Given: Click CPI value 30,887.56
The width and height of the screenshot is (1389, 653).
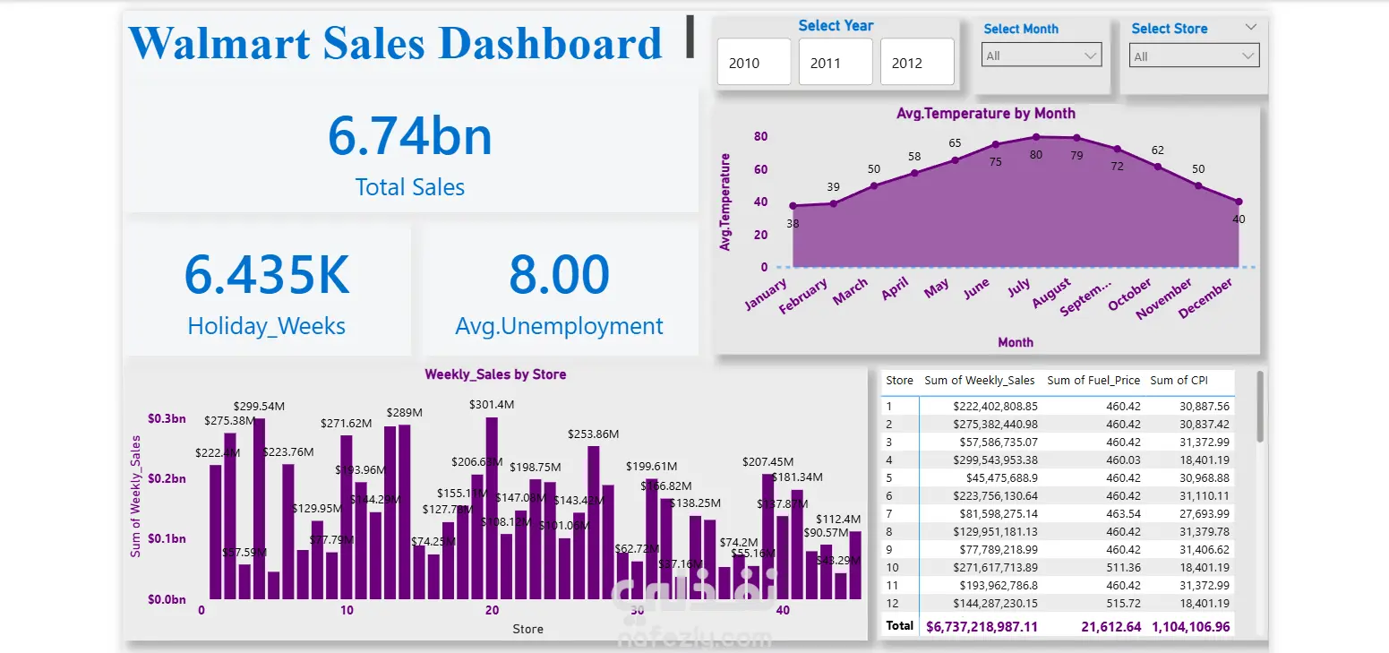Looking at the screenshot, I should [x=1205, y=406].
